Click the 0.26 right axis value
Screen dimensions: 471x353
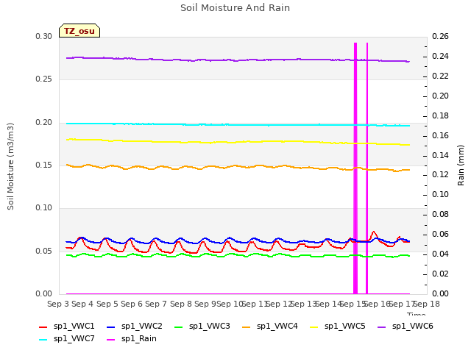pos(440,37)
